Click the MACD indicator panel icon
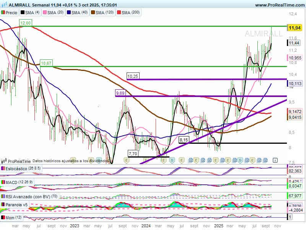The width and height of the screenshot is (306, 230). 3,182
